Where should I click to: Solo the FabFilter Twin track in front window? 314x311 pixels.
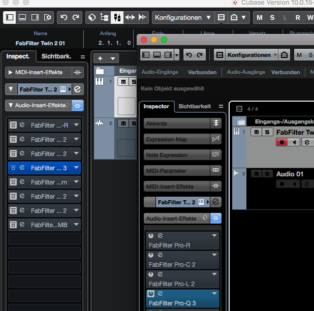tap(267, 132)
